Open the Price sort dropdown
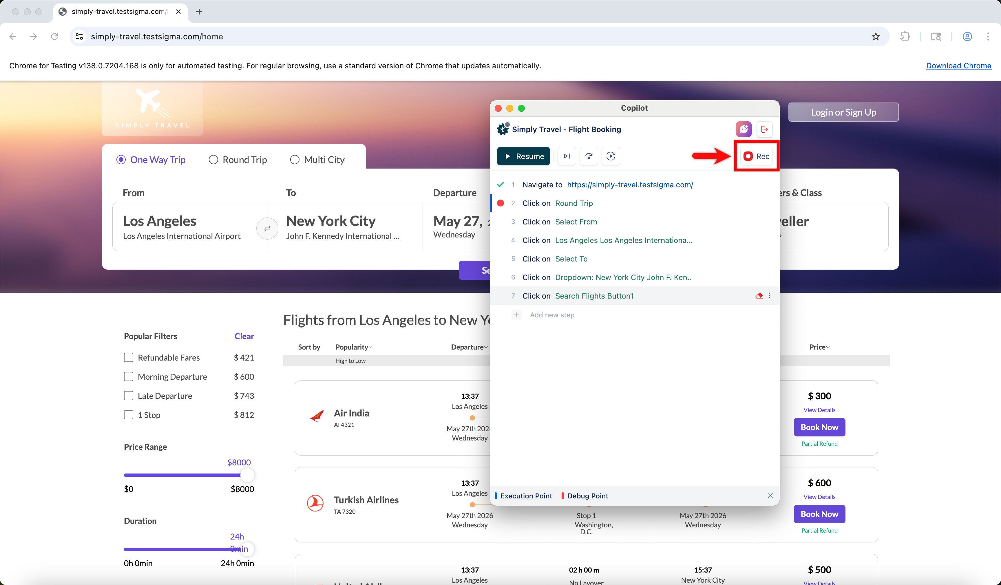 tap(819, 347)
